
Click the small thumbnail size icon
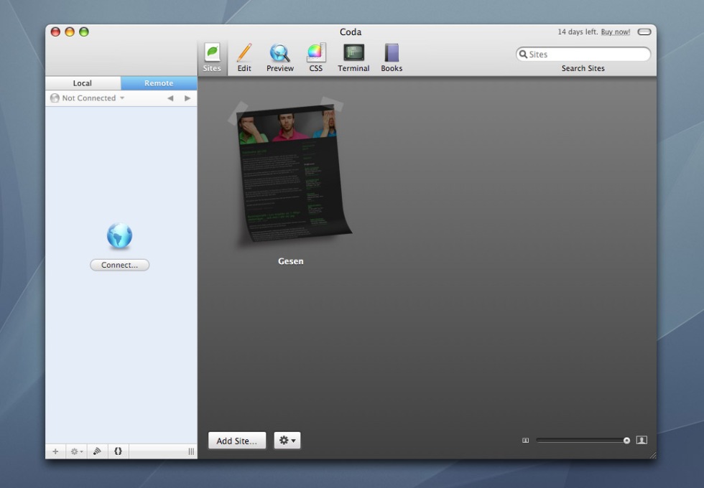tap(525, 441)
